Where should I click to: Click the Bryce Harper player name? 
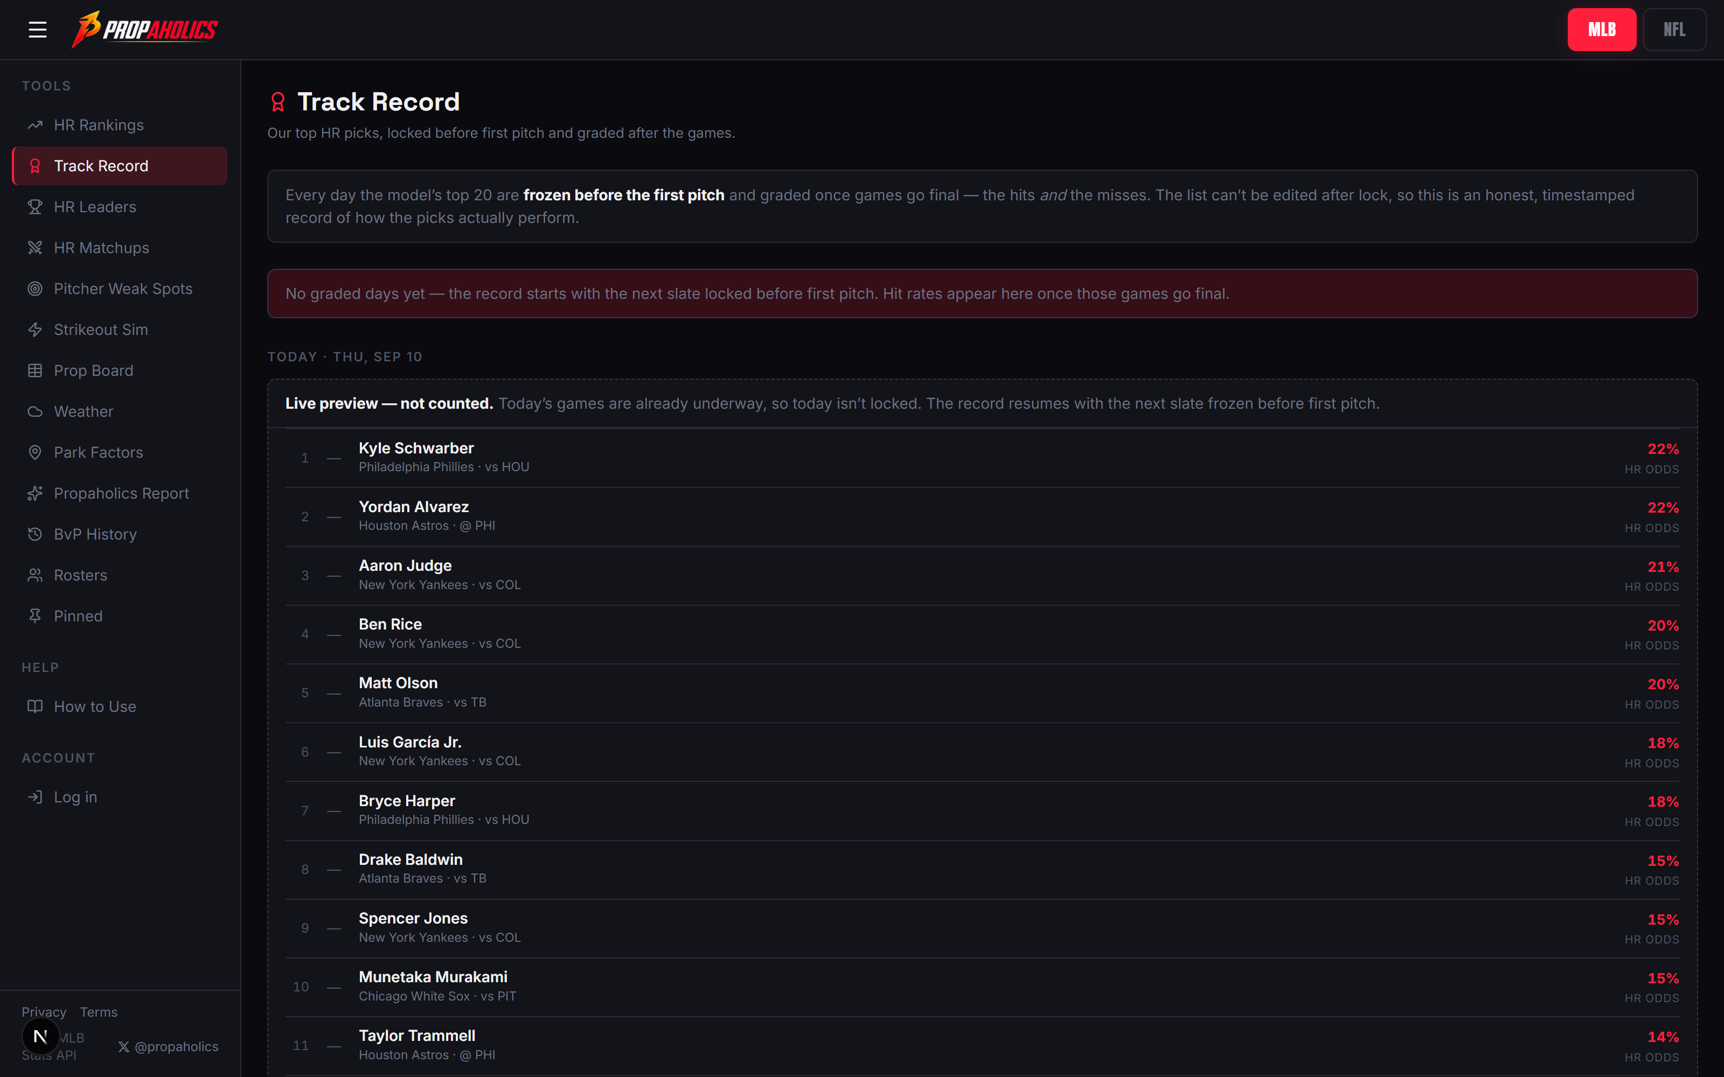(x=407, y=801)
